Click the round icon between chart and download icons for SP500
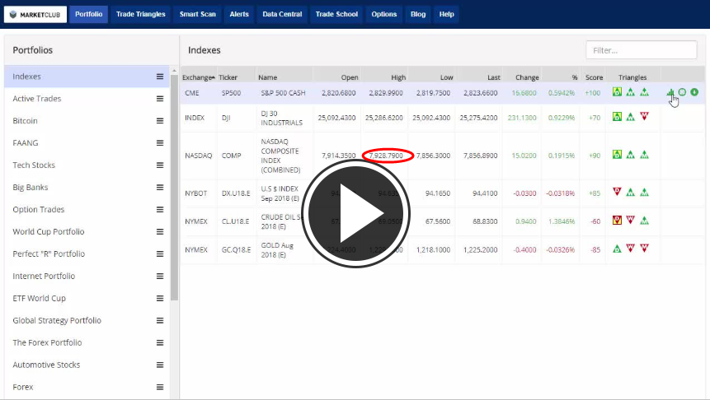 683,92
